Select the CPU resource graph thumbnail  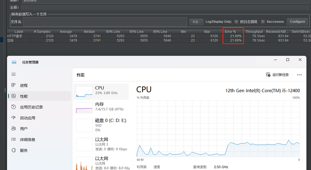84,92
